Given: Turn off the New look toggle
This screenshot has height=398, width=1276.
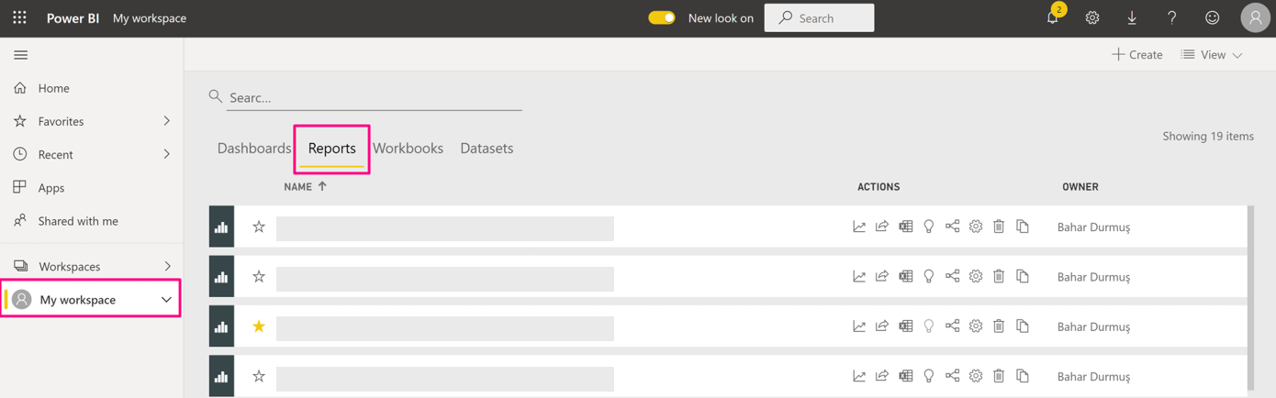Looking at the screenshot, I should click(x=662, y=17).
